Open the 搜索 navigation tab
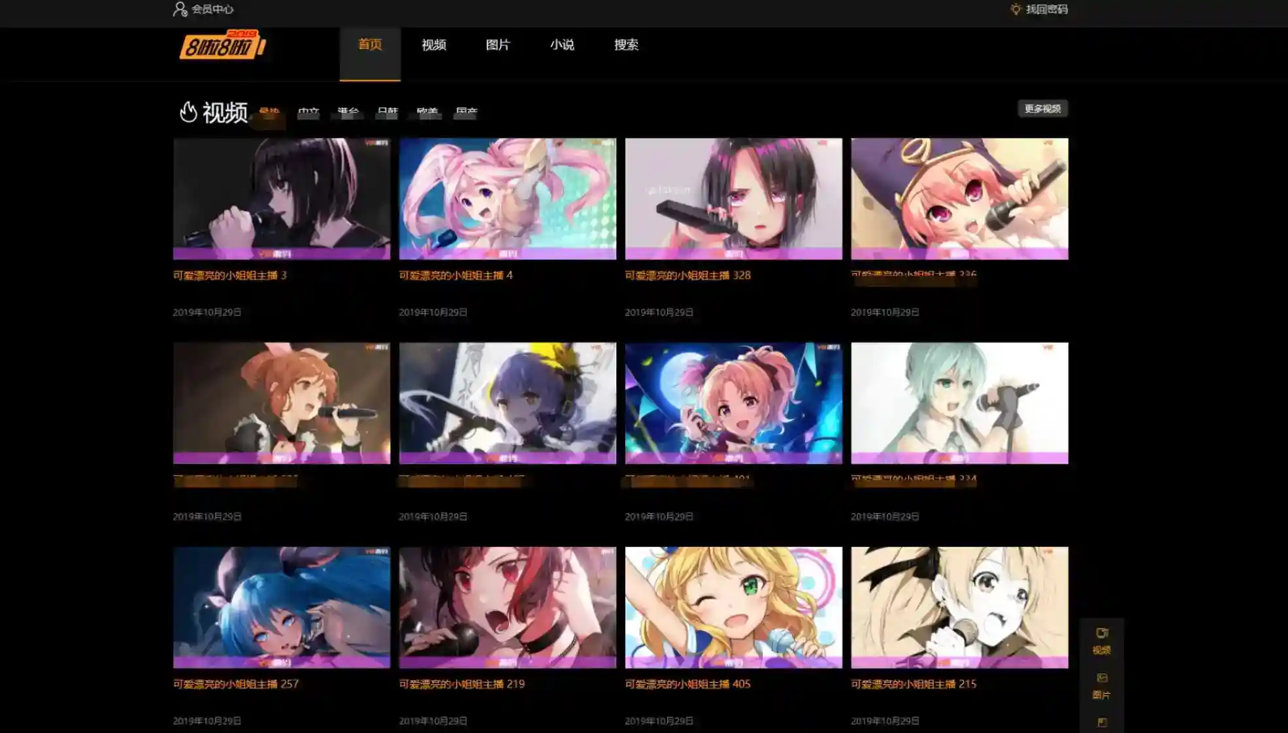The height and width of the screenshot is (733, 1288). [626, 44]
